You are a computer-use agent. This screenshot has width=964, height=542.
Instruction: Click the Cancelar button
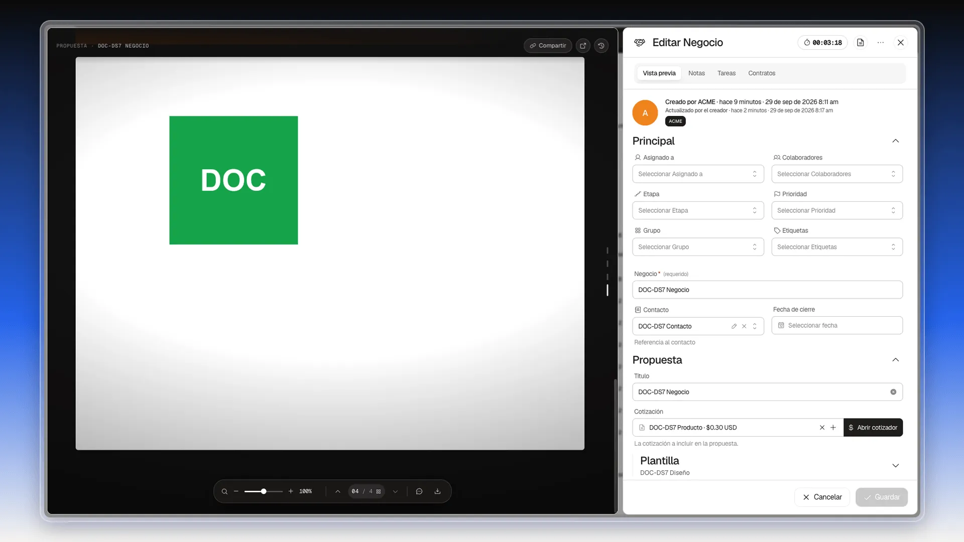pyautogui.click(x=822, y=497)
